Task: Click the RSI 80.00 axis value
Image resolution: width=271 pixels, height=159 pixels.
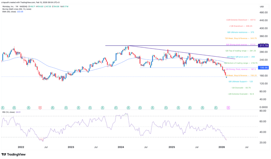Action: click(x=263, y=111)
